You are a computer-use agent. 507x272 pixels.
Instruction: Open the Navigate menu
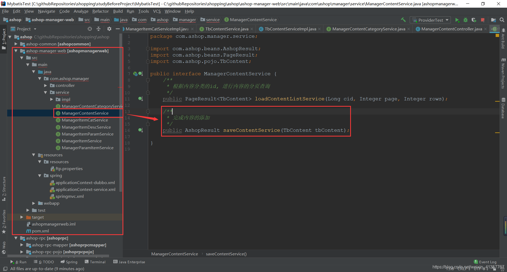click(46, 11)
